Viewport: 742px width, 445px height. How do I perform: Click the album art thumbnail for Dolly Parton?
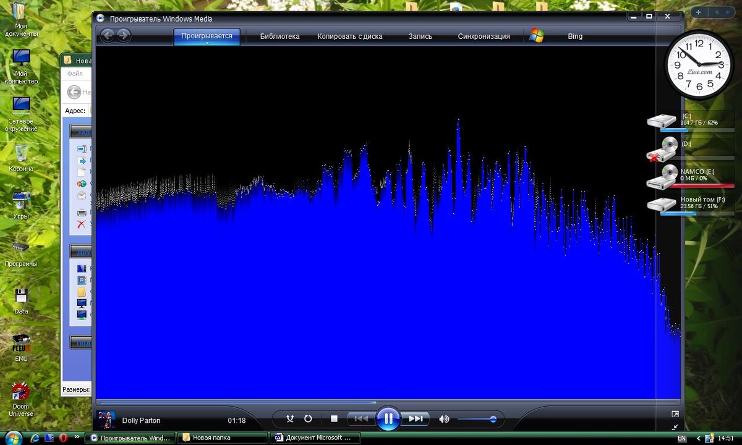click(106, 420)
